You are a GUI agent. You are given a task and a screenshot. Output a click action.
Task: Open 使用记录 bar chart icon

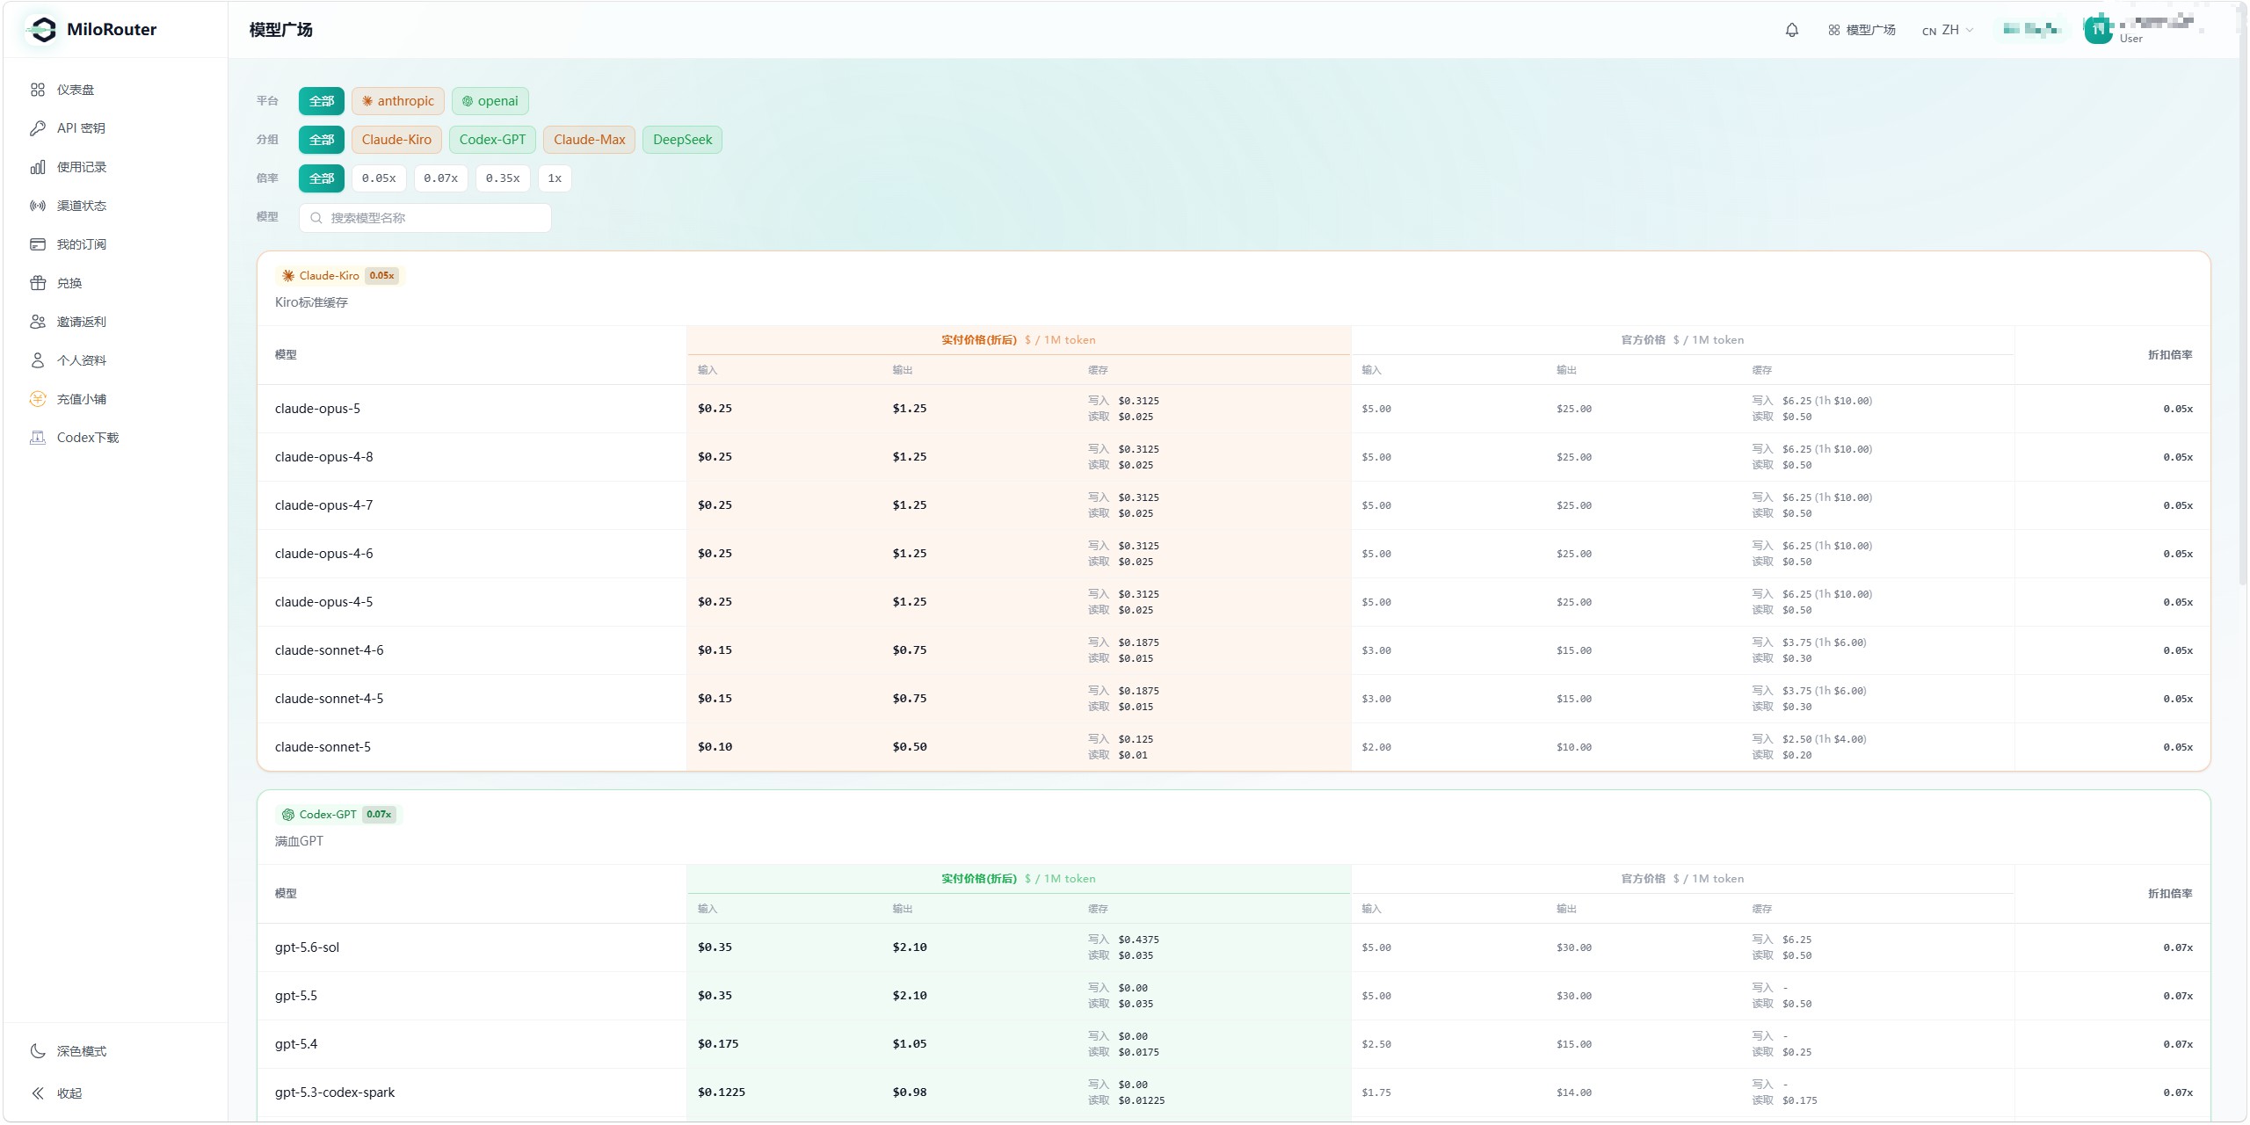pyautogui.click(x=38, y=167)
